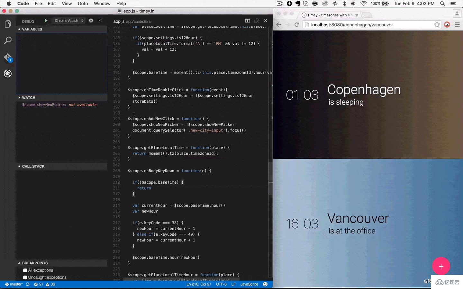This screenshot has height=289, width=463.
Task: Change file encoding UTF-8 in status bar
Action: [x=221, y=284]
